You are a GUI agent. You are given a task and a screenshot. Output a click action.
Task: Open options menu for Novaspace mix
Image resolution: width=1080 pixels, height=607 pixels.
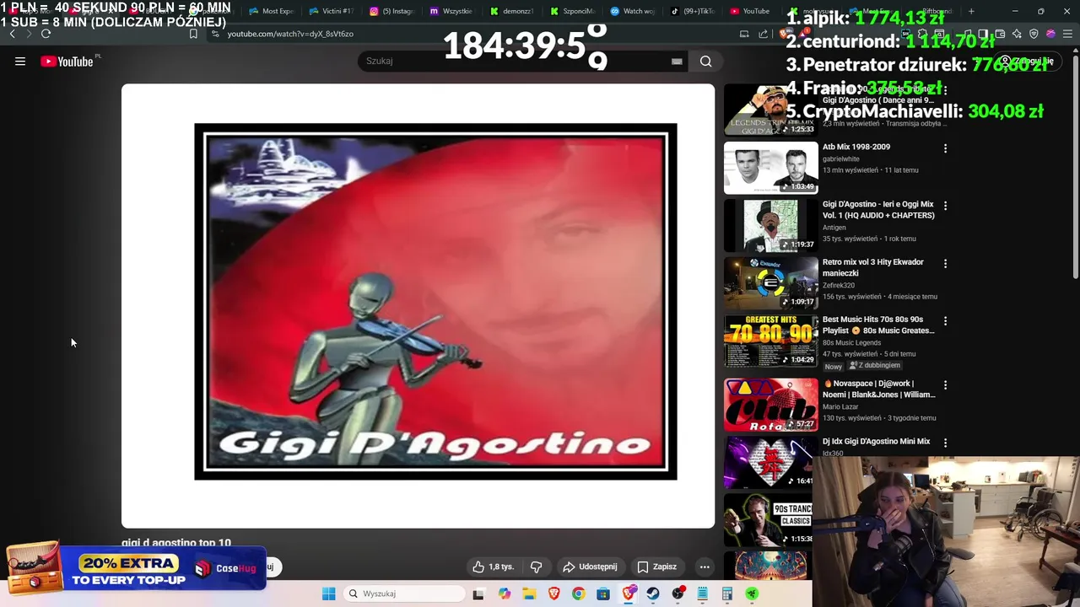click(945, 385)
